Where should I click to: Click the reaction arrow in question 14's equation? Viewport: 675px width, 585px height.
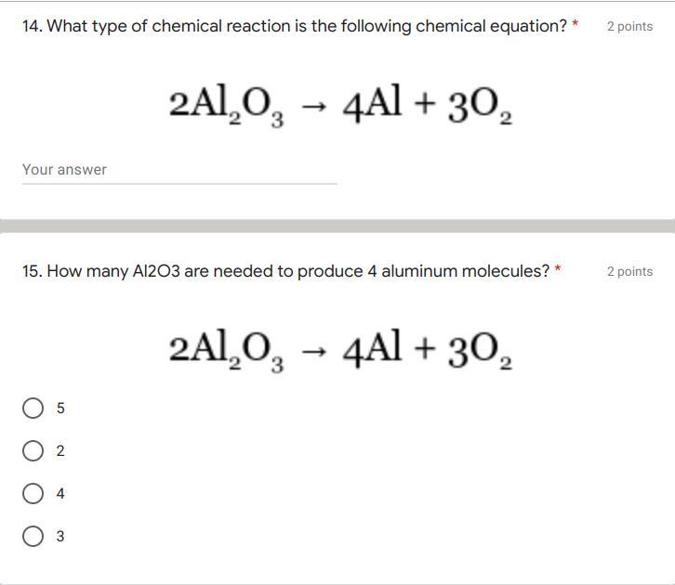[314, 108]
